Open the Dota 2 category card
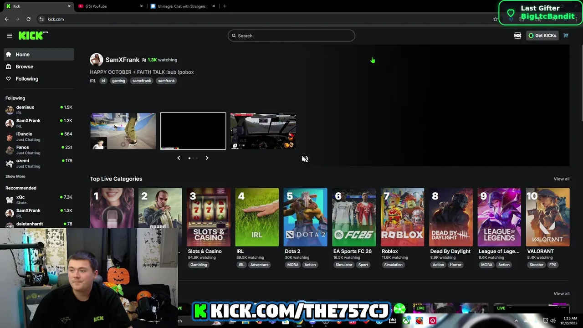 305,217
